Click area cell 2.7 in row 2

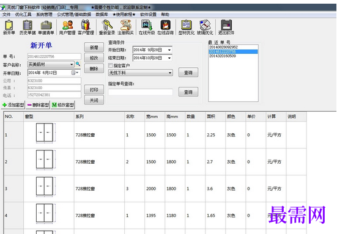[215, 162]
